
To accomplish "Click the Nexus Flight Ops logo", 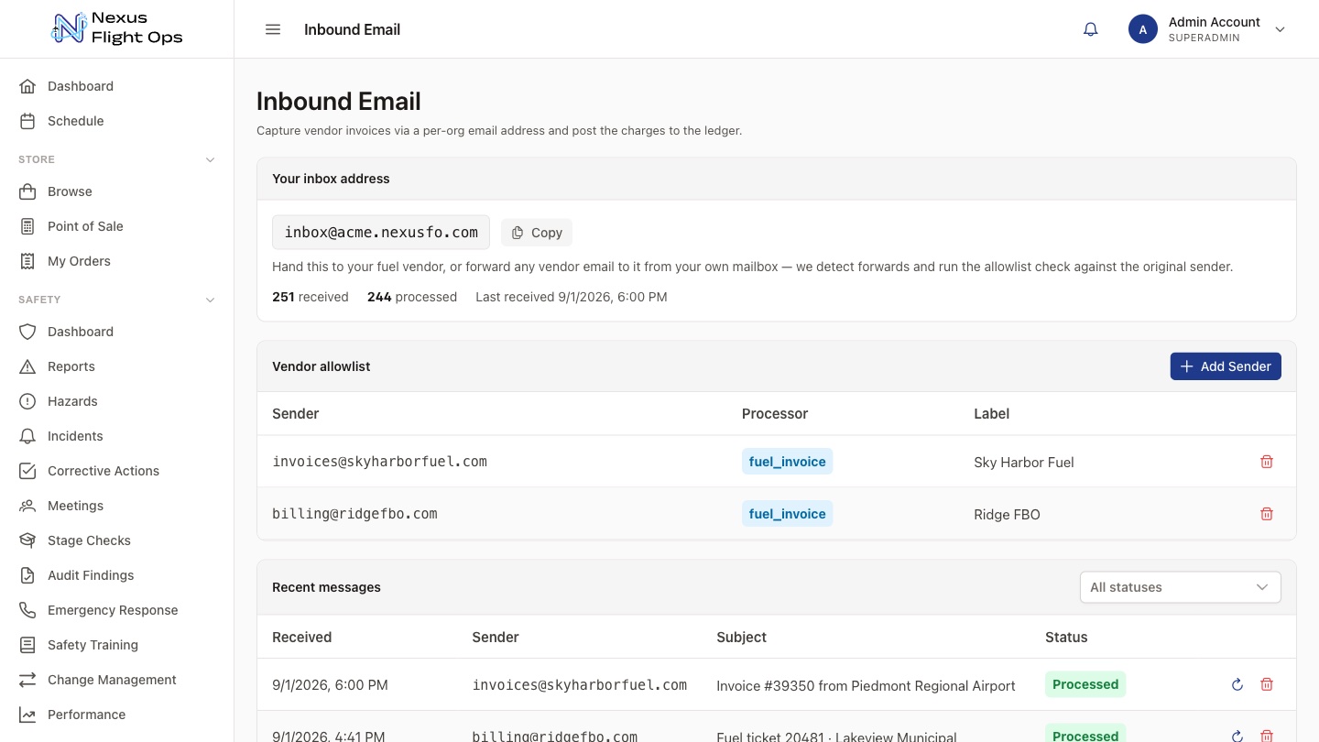I will pyautogui.click(x=116, y=28).
